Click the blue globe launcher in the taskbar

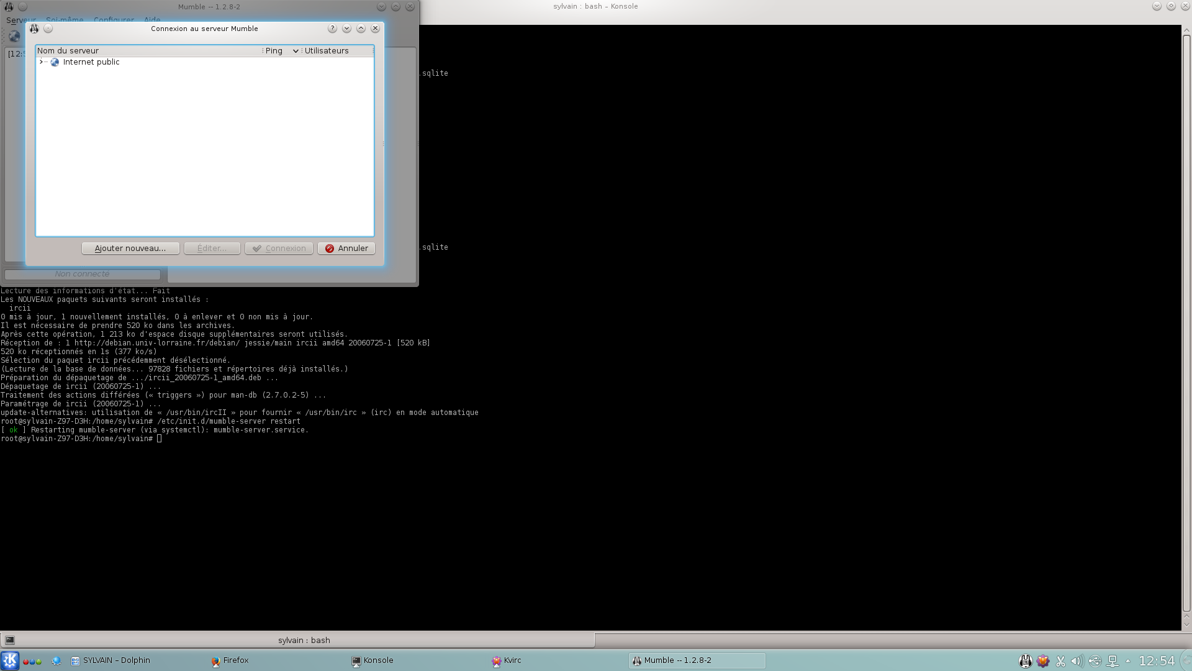(x=56, y=661)
